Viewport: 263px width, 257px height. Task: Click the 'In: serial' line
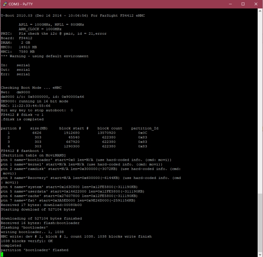pos(15,65)
